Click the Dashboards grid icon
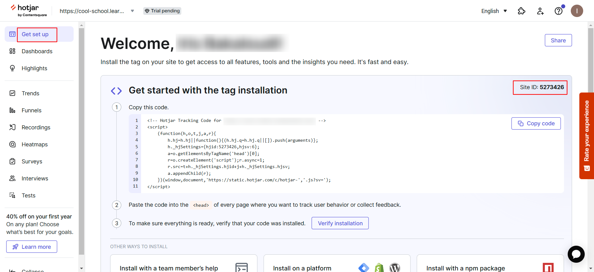The image size is (594, 272). 12,51
